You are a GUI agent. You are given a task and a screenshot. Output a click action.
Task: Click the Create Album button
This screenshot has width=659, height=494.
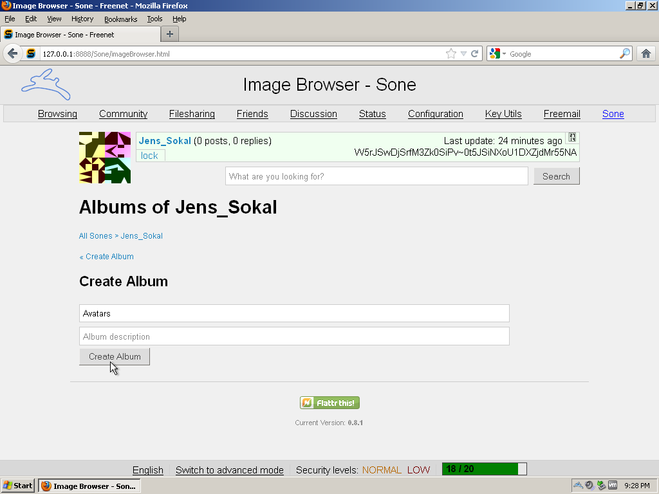[115, 356]
